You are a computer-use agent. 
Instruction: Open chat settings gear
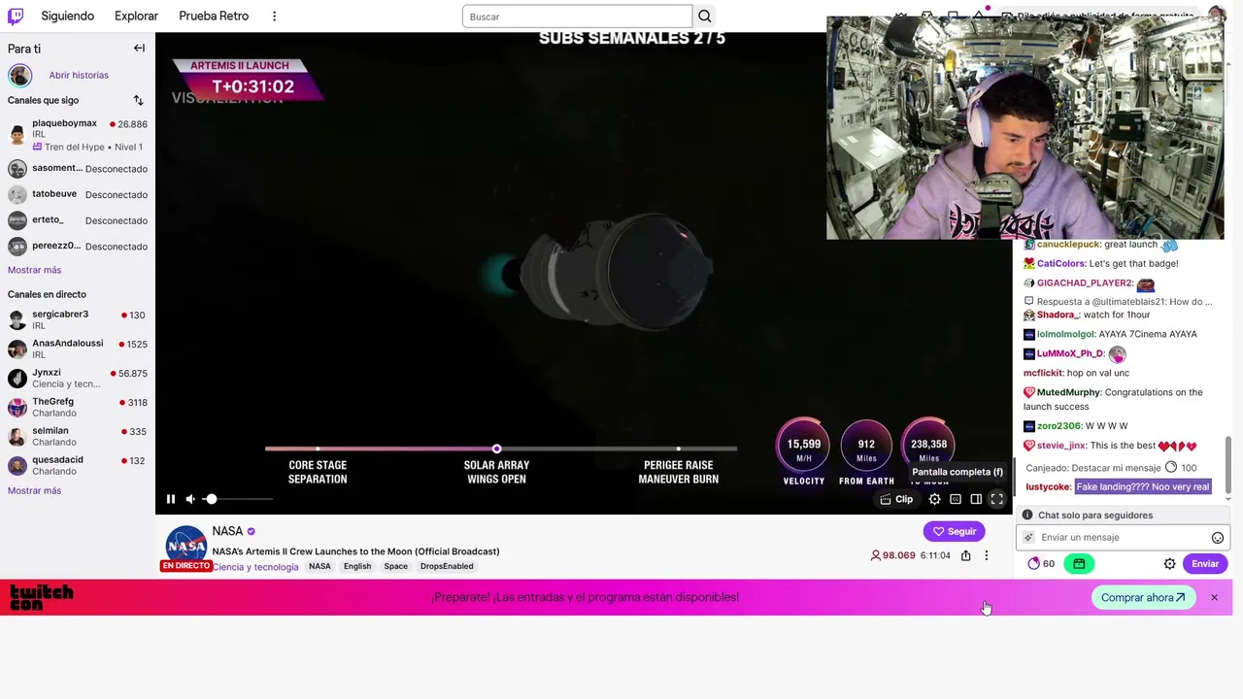coord(1169,563)
